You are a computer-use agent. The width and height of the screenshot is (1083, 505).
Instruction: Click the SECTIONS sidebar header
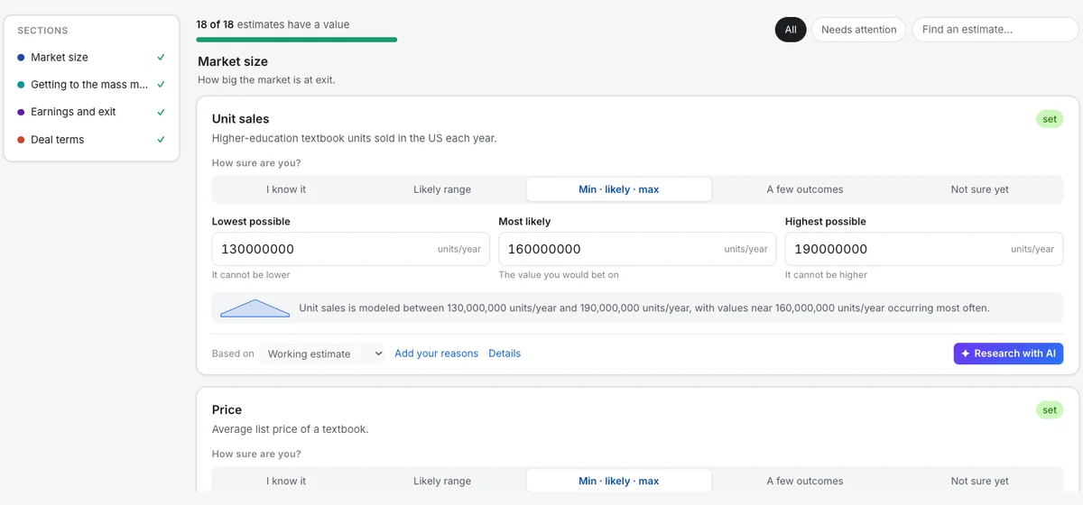42,31
